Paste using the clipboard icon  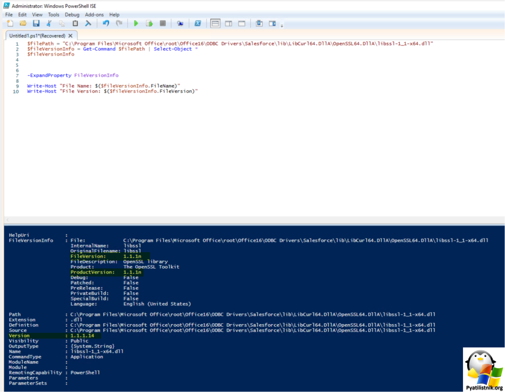tap(75, 23)
